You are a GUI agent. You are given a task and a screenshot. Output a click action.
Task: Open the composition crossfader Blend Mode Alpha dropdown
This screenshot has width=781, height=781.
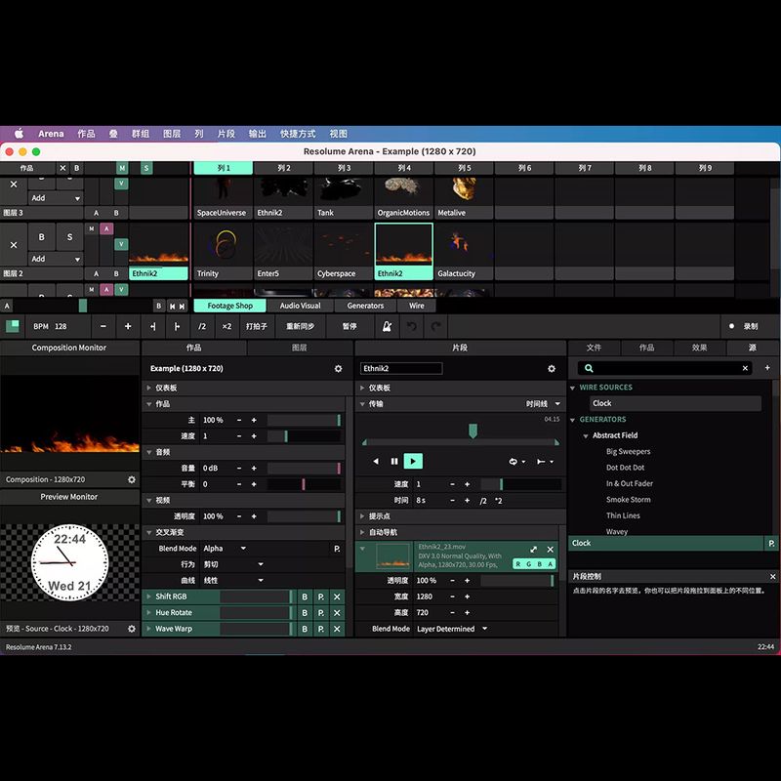(x=225, y=549)
